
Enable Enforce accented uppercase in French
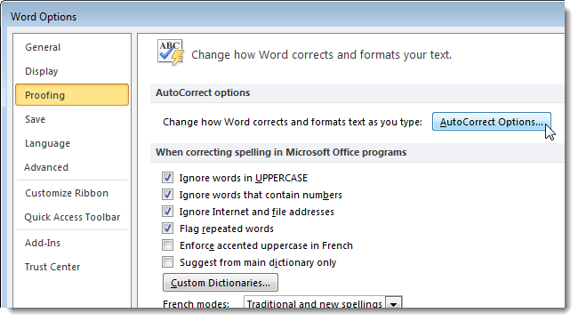coord(168,245)
